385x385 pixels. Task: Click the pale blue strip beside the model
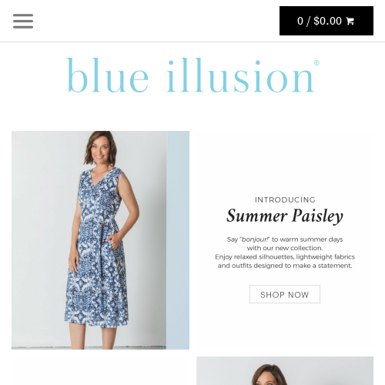[x=178, y=240]
